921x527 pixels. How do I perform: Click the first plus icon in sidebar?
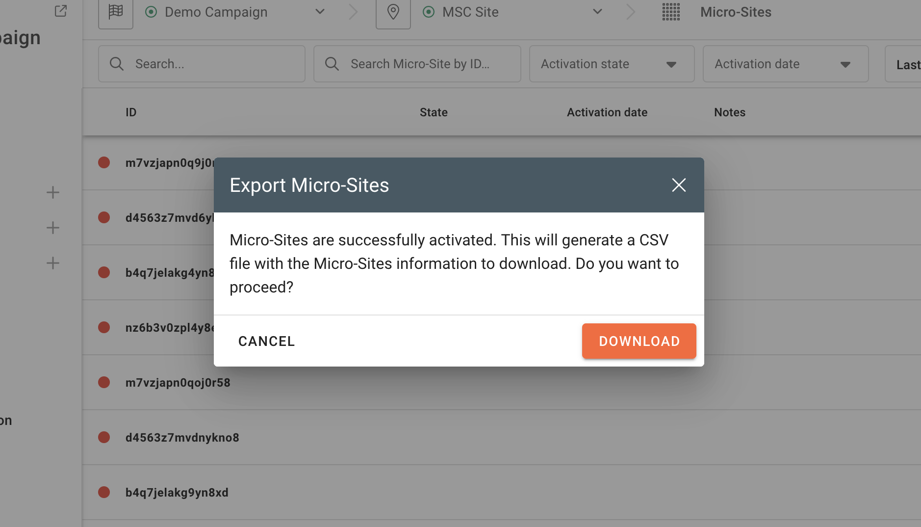click(x=53, y=192)
